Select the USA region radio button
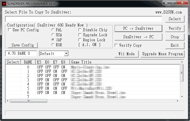 [53, 35]
